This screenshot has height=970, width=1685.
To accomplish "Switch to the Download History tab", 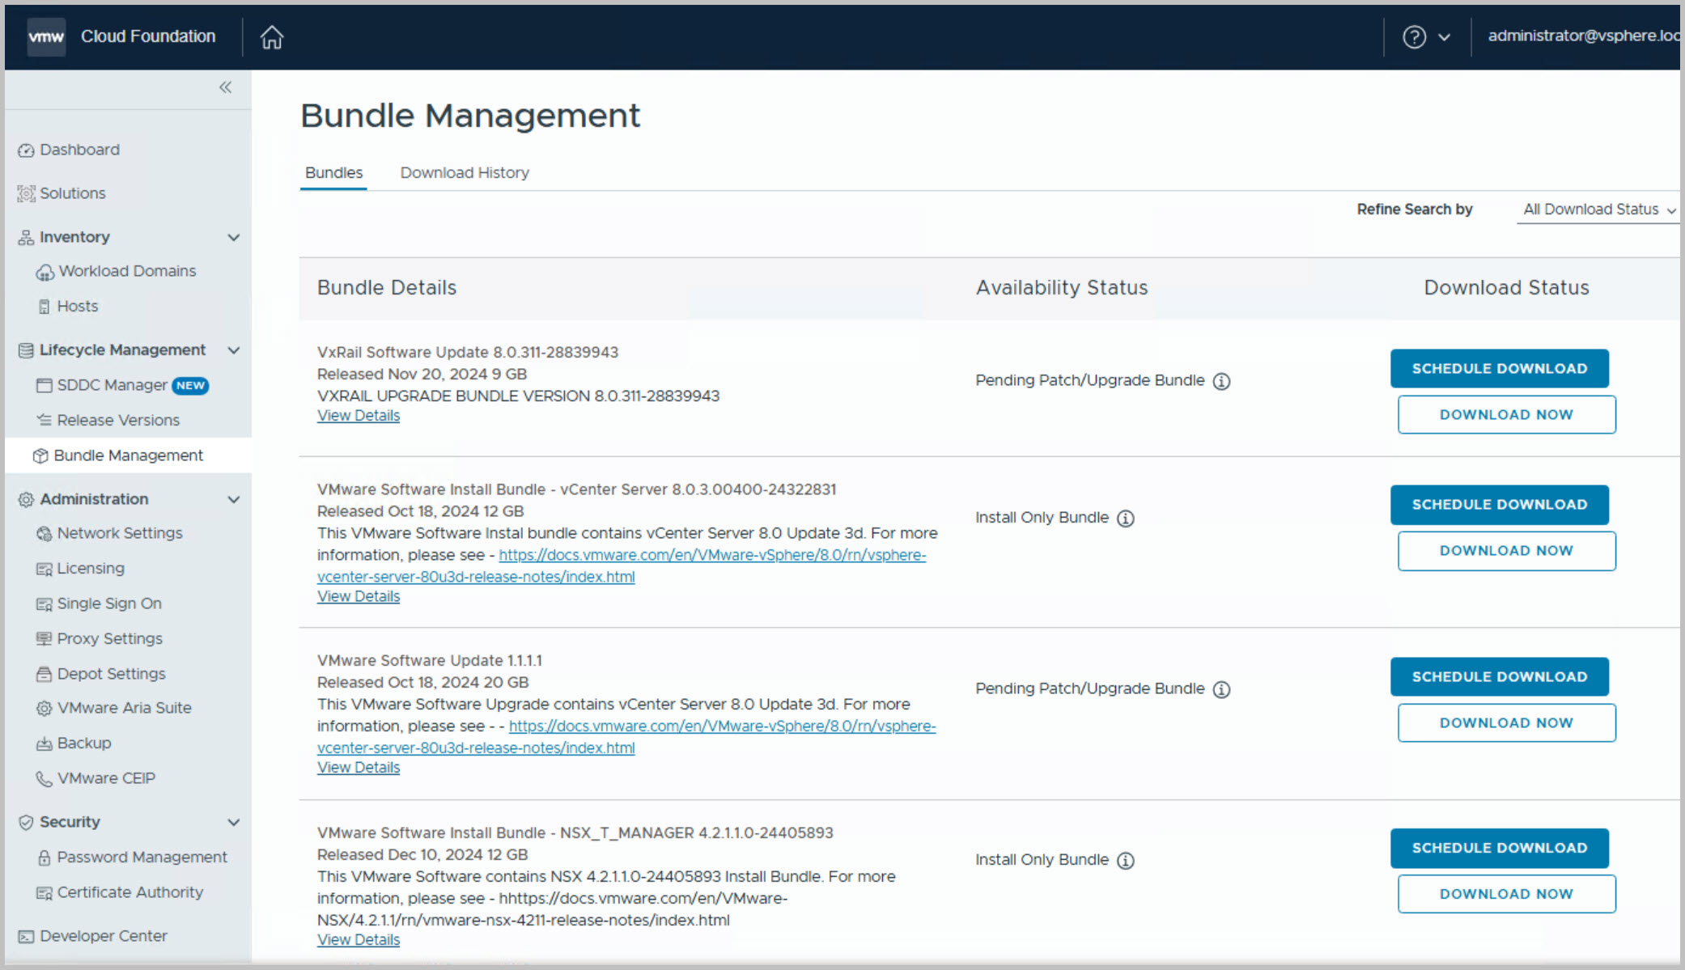I will point(465,173).
